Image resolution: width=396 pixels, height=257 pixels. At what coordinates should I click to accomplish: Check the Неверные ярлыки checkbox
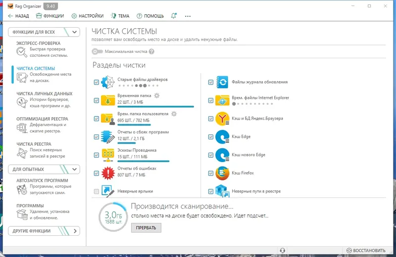96,191
